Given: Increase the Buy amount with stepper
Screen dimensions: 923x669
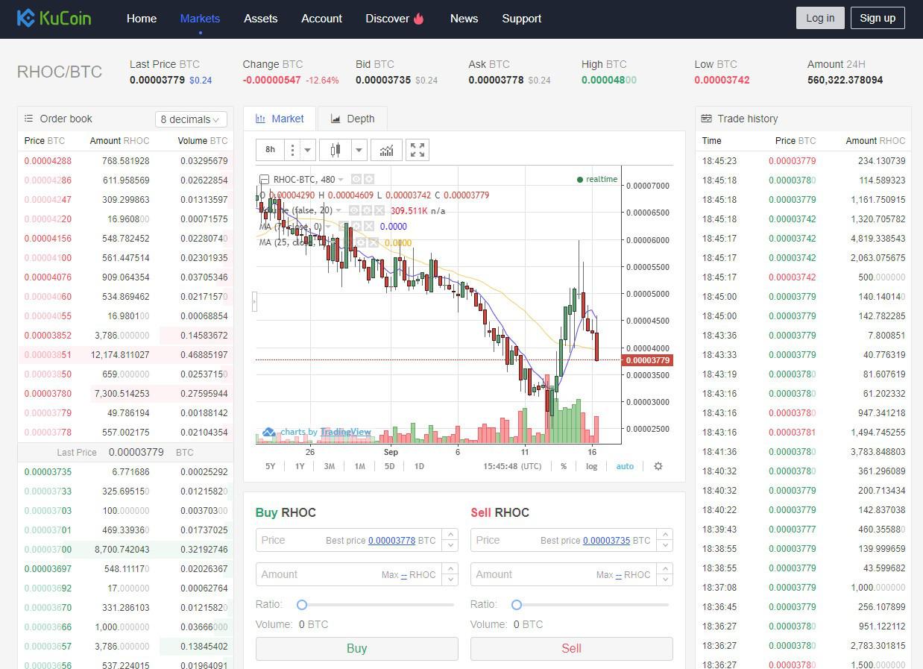Looking at the screenshot, I should point(450,568).
